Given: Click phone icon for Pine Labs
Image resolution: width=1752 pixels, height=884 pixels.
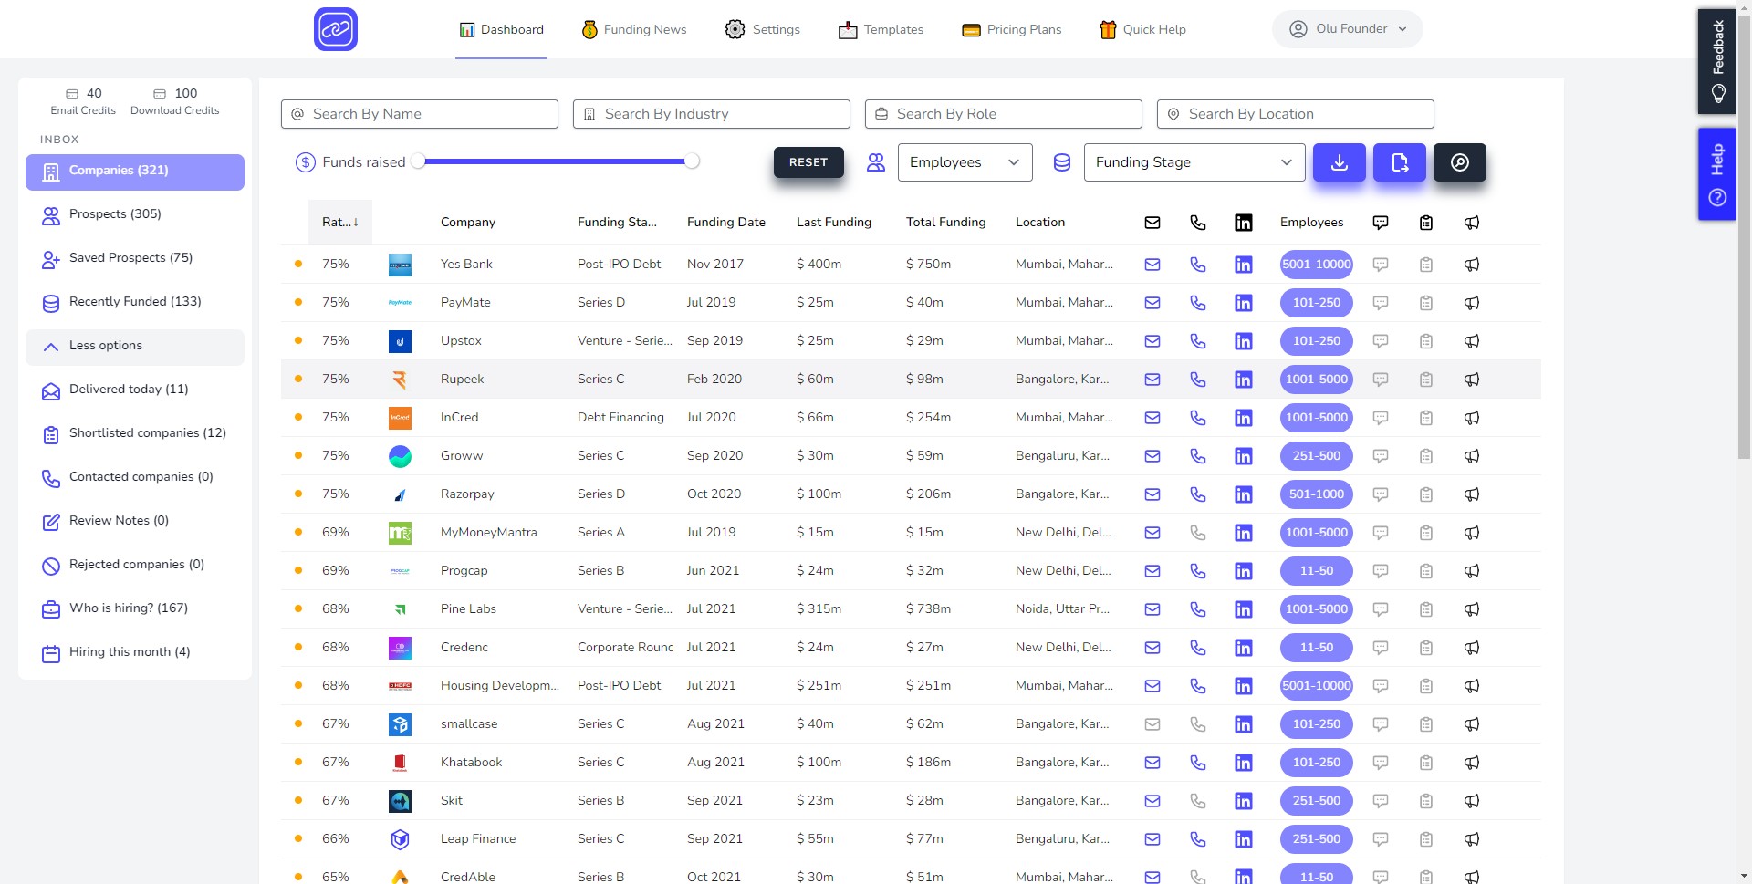Looking at the screenshot, I should pos(1198,609).
